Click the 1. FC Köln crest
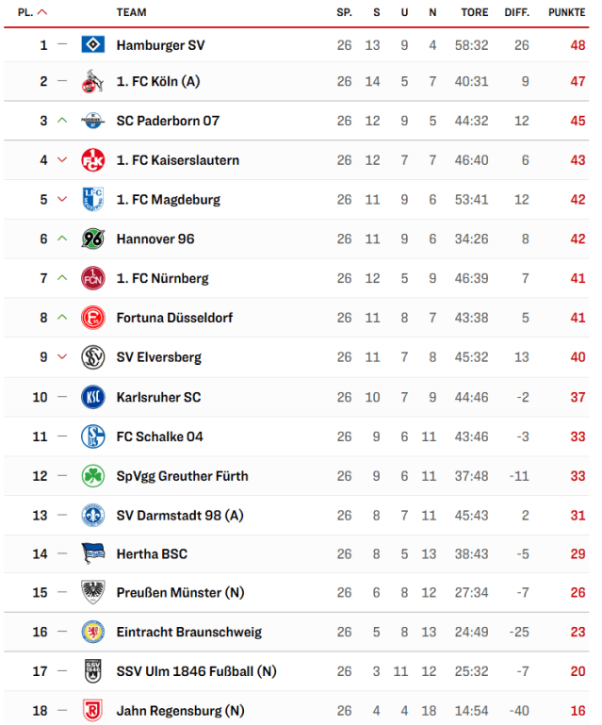 [x=92, y=81]
